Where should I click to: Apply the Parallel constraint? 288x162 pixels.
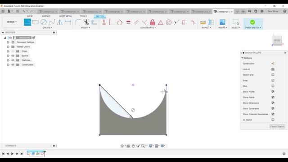click(136, 22)
